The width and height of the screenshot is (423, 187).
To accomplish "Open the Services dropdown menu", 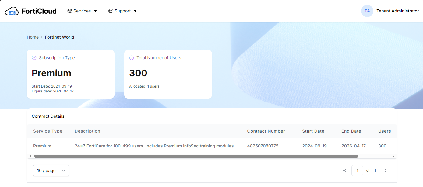I will (x=82, y=11).
